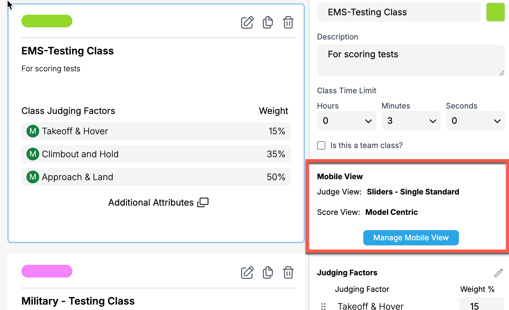
Task: Select the Approach & Land factor row
Action: [156, 177]
